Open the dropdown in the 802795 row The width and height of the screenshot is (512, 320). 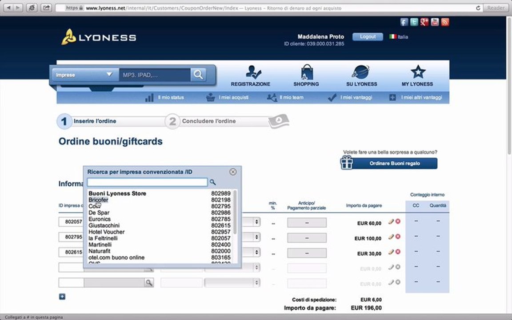click(256, 237)
